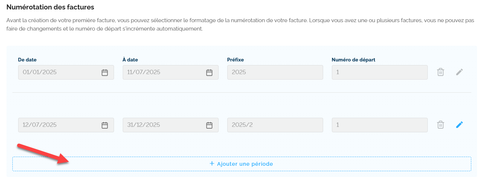Click the 'Préfixe' column label

(235, 60)
